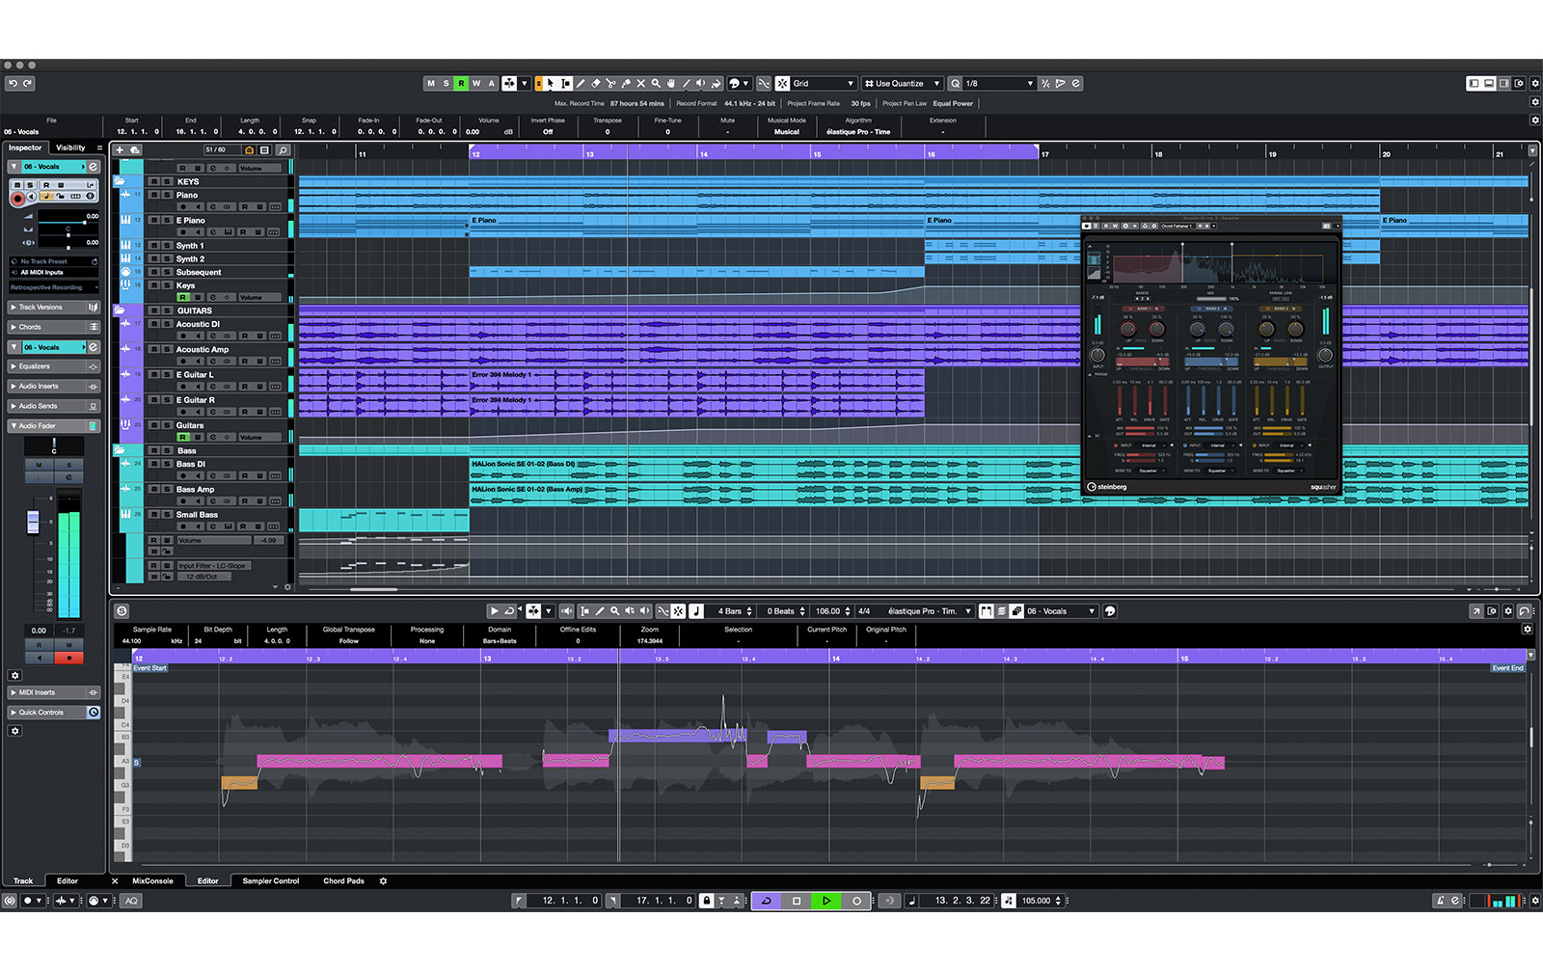Expand the Audio Inserts section
This screenshot has width=1543, height=971.
pyautogui.click(x=55, y=386)
